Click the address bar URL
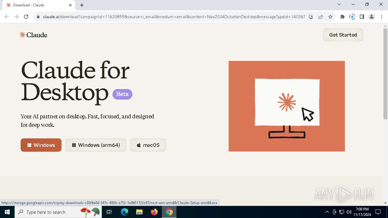This screenshot has width=388, height=218. point(174,17)
